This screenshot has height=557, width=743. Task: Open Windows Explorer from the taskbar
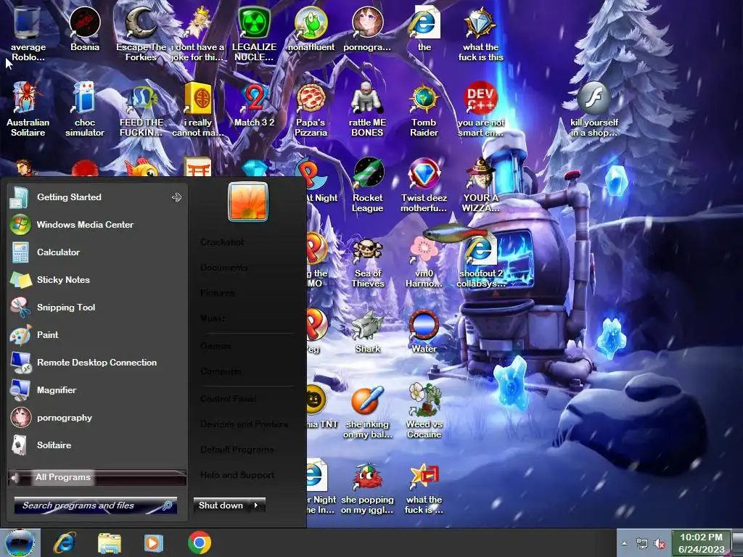coord(110,542)
